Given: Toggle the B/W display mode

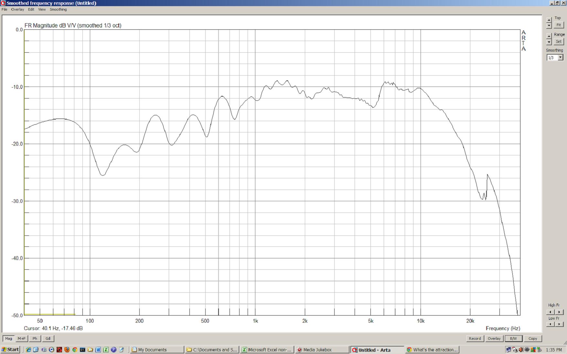Looking at the screenshot, I should pyautogui.click(x=513, y=338).
